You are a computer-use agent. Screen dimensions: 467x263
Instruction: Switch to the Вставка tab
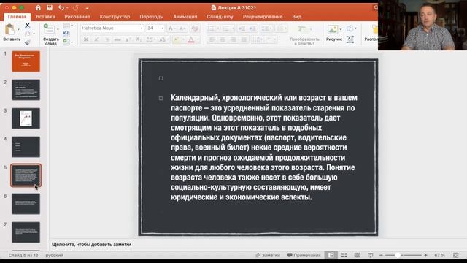(45, 17)
